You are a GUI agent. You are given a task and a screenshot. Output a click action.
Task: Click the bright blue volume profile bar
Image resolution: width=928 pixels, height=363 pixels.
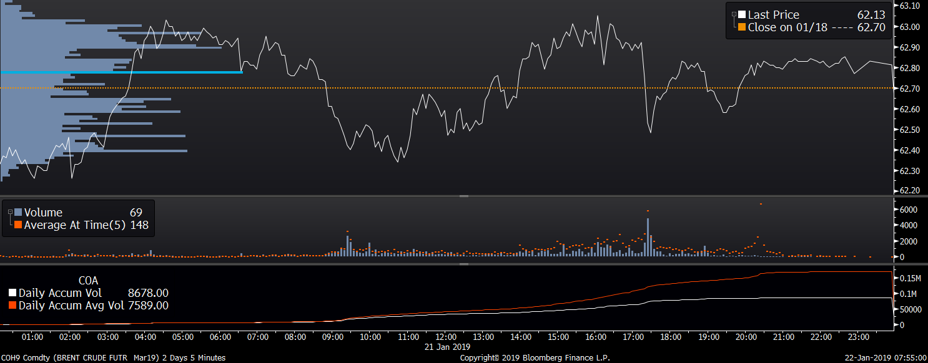121,72
